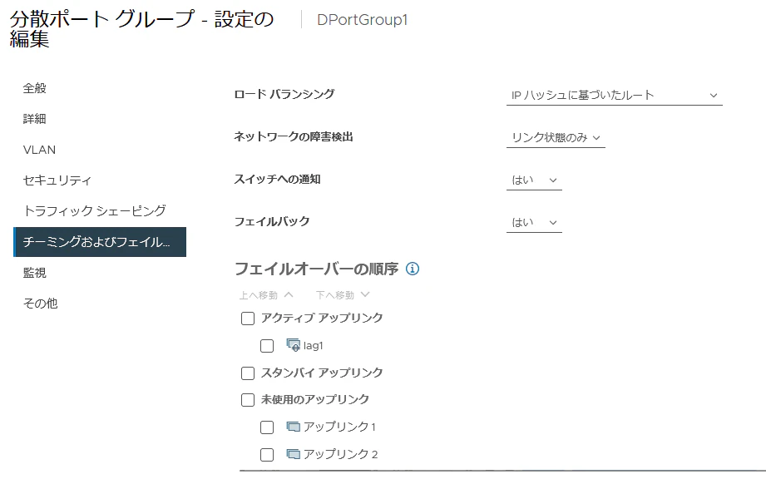
Task: Click the アップリンク 2 label
Action: 340,454
